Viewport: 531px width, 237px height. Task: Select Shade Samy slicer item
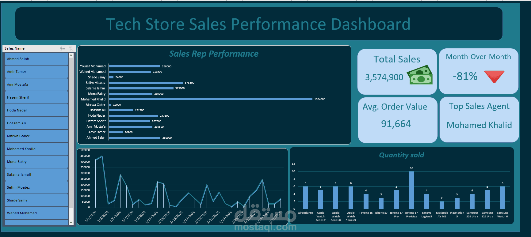click(36, 200)
